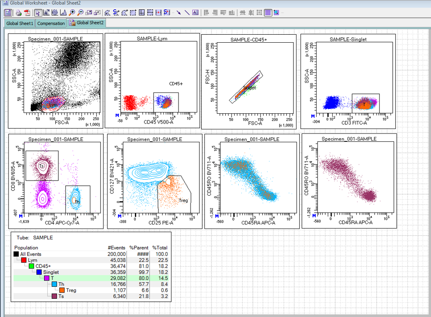Select the Text box tool
Viewport: 431px width, 317px height.
(x=195, y=13)
